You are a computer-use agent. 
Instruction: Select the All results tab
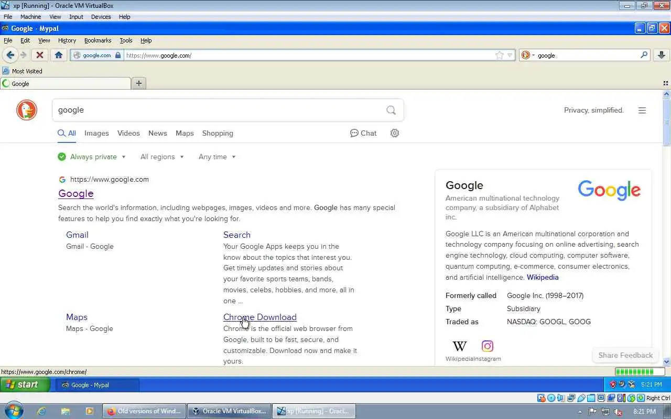tap(67, 133)
